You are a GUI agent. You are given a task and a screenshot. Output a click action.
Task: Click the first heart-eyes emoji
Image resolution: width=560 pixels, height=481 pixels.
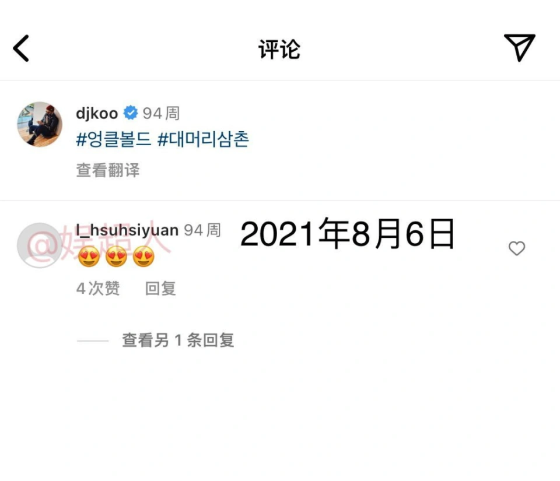click(x=89, y=257)
